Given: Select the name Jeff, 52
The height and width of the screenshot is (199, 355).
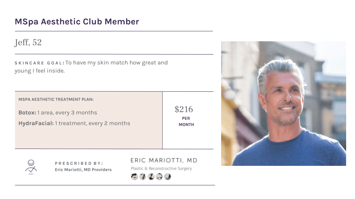Looking at the screenshot, I should point(28,43).
